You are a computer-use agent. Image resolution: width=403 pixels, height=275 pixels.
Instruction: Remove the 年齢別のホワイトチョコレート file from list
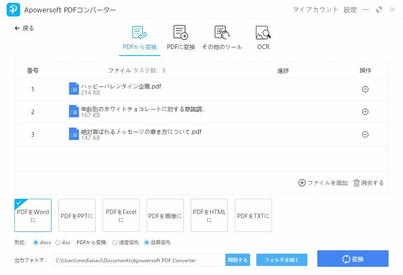point(365,112)
